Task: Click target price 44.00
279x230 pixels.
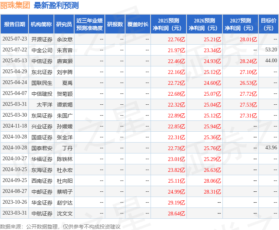Action: [x=271, y=61]
